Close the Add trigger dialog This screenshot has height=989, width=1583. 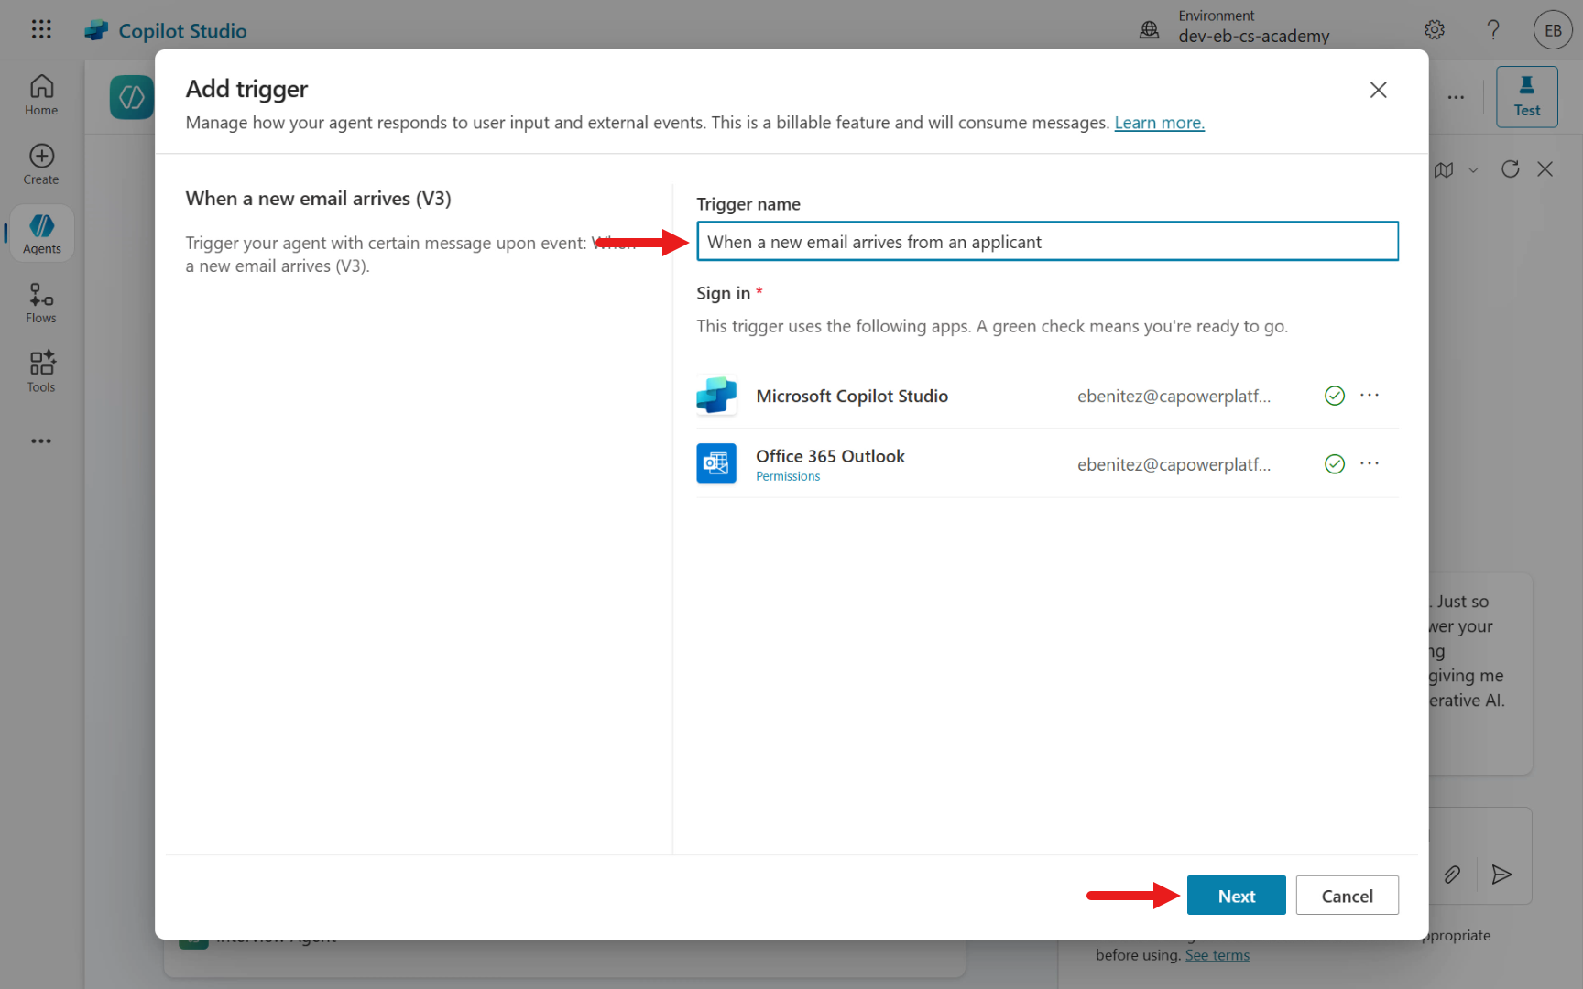coord(1378,90)
